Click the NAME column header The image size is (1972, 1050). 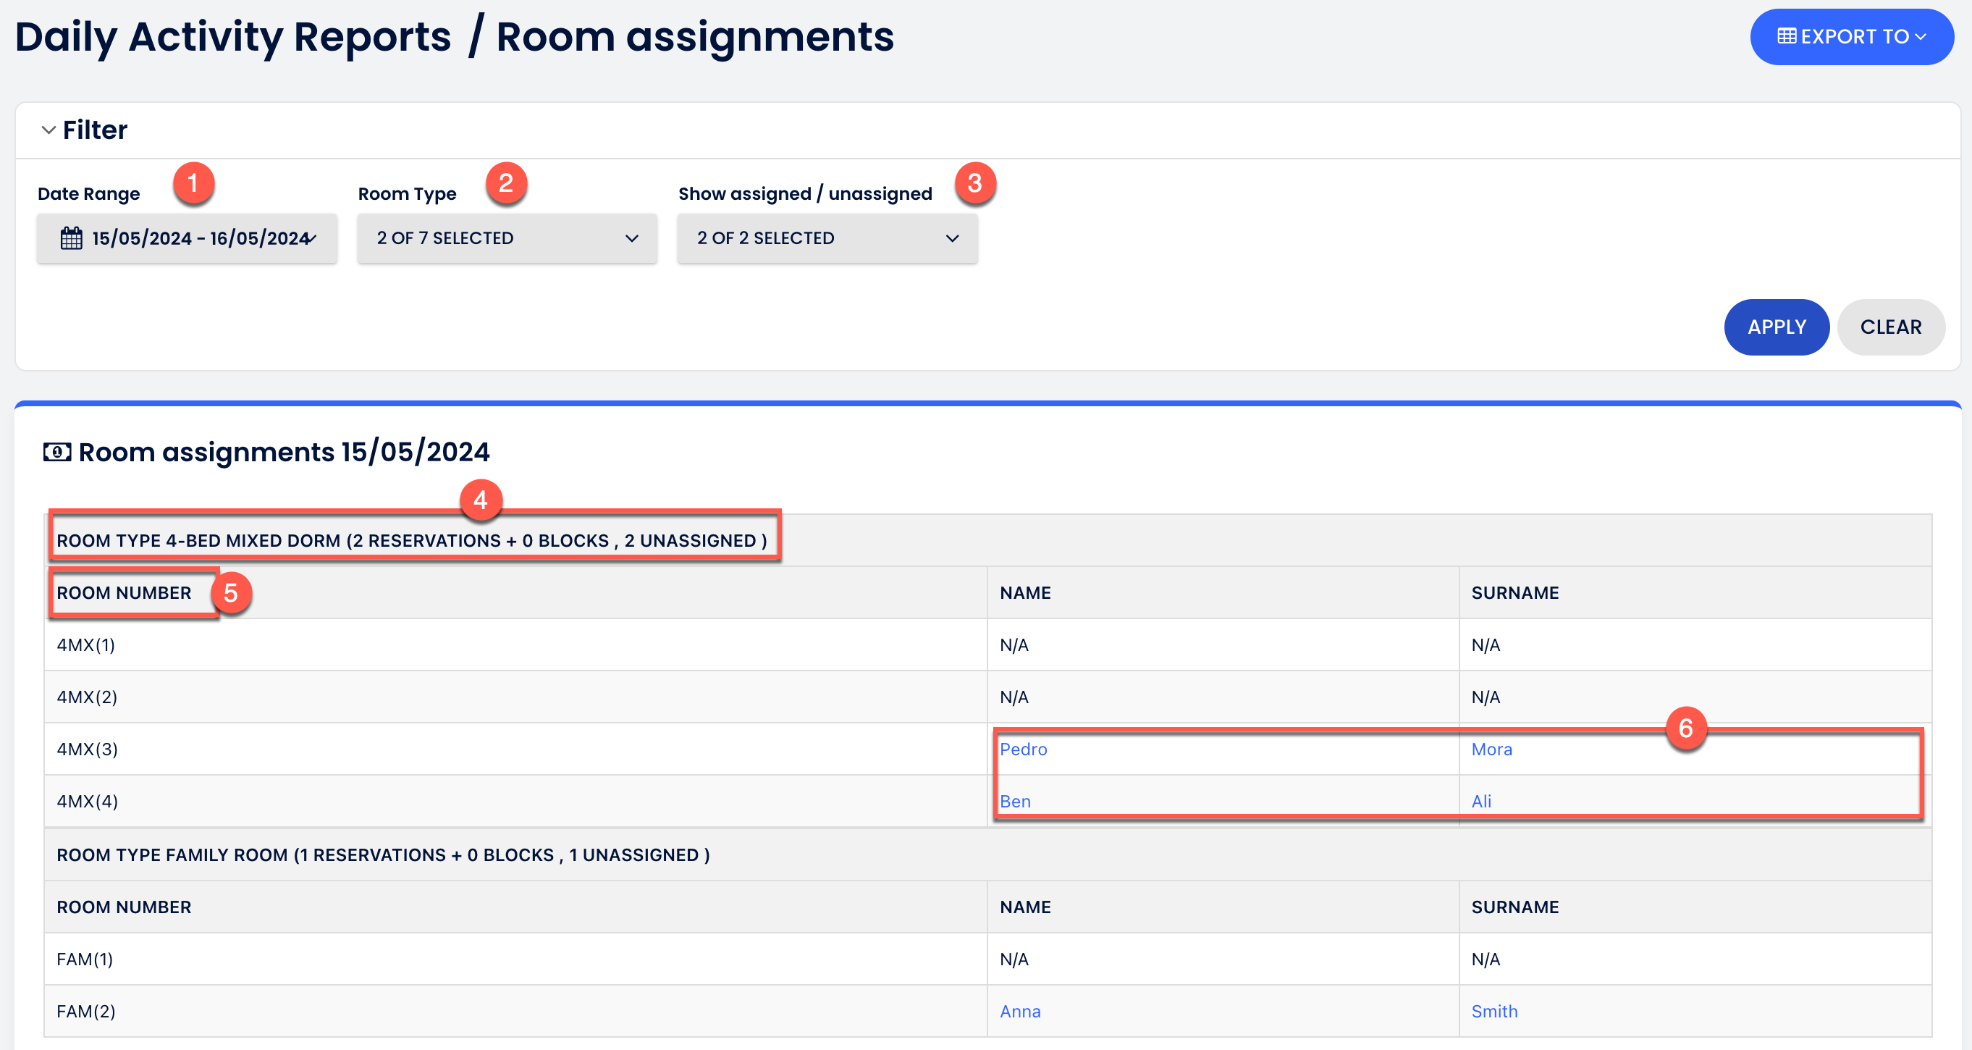[x=1024, y=592]
